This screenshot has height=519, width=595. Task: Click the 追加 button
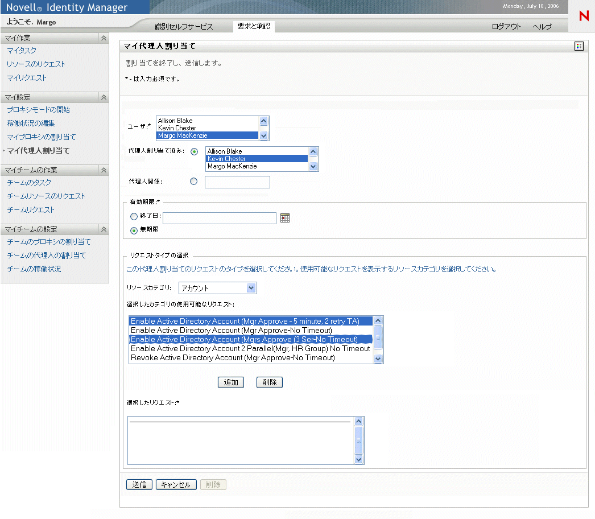click(x=231, y=382)
